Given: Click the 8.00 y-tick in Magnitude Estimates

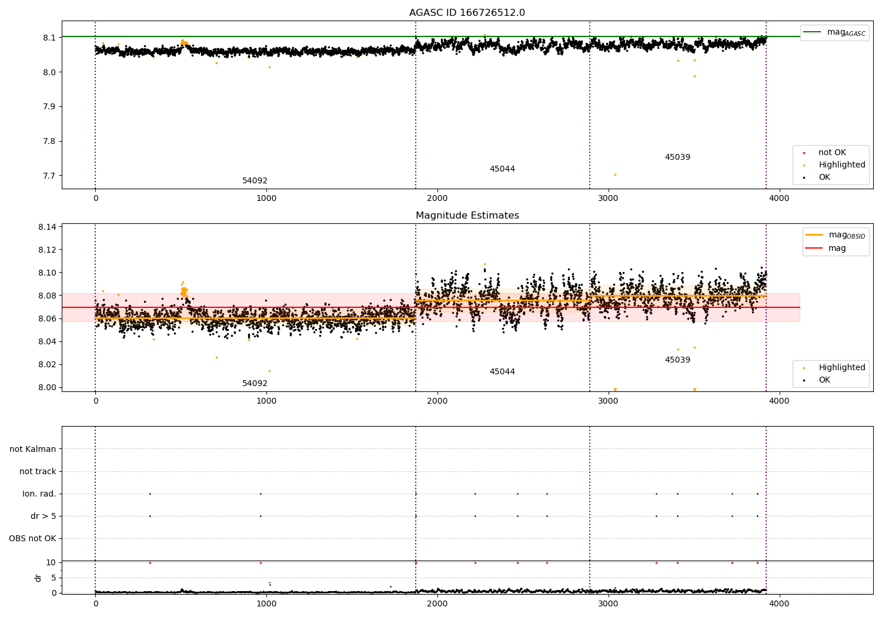Looking at the screenshot, I should coord(47,388).
